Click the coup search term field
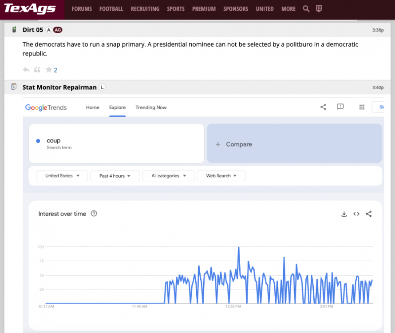395x333 pixels. tap(116, 143)
